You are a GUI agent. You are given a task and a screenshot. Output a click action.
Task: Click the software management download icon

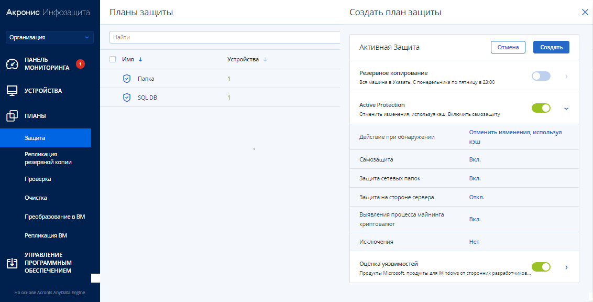tap(12, 263)
